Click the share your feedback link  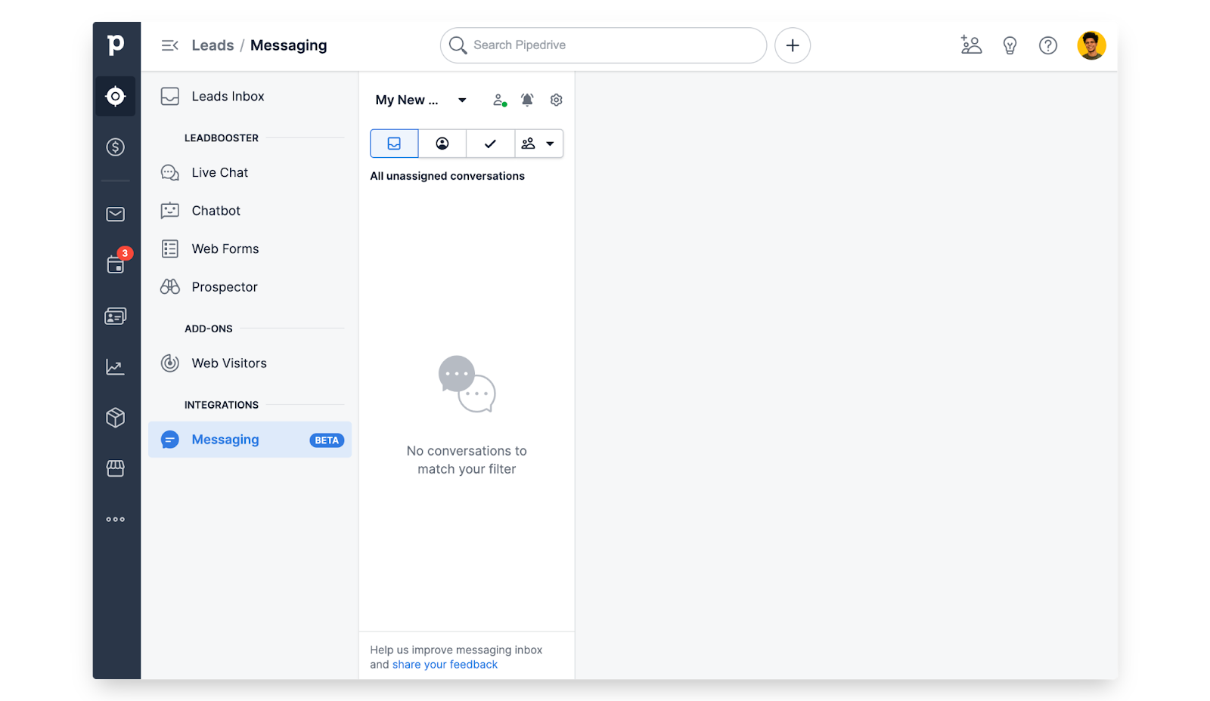[445, 665]
